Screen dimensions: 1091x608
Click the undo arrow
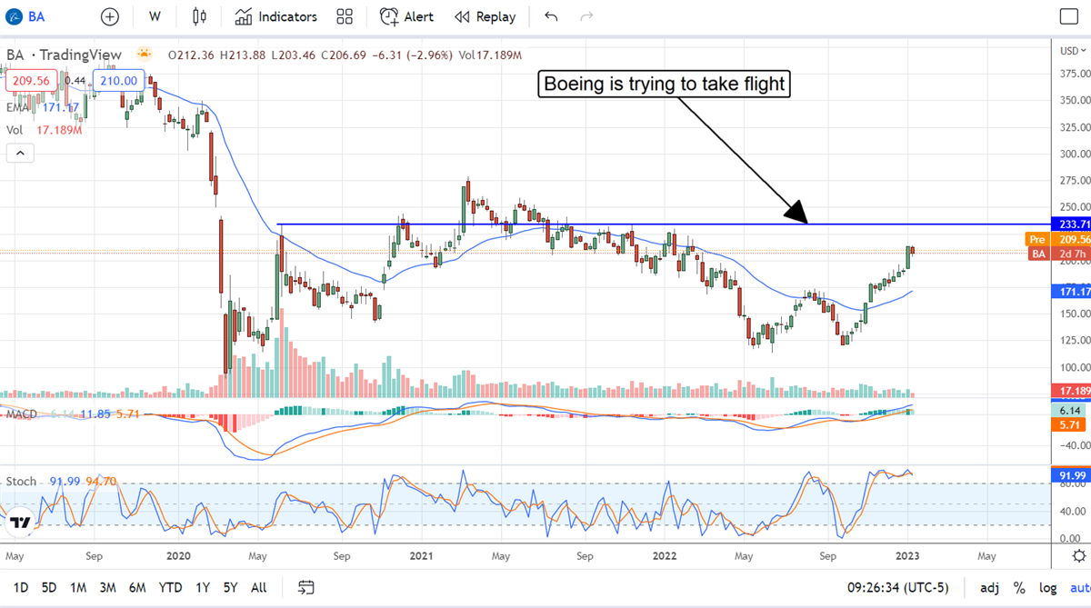pos(551,16)
